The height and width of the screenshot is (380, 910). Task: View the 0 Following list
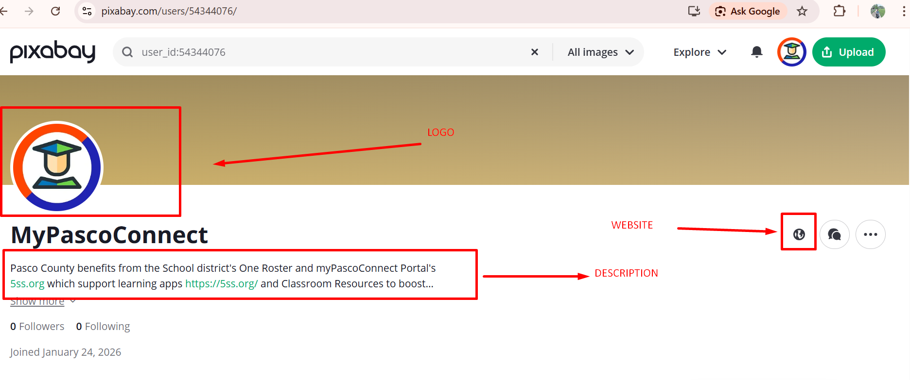tap(103, 327)
